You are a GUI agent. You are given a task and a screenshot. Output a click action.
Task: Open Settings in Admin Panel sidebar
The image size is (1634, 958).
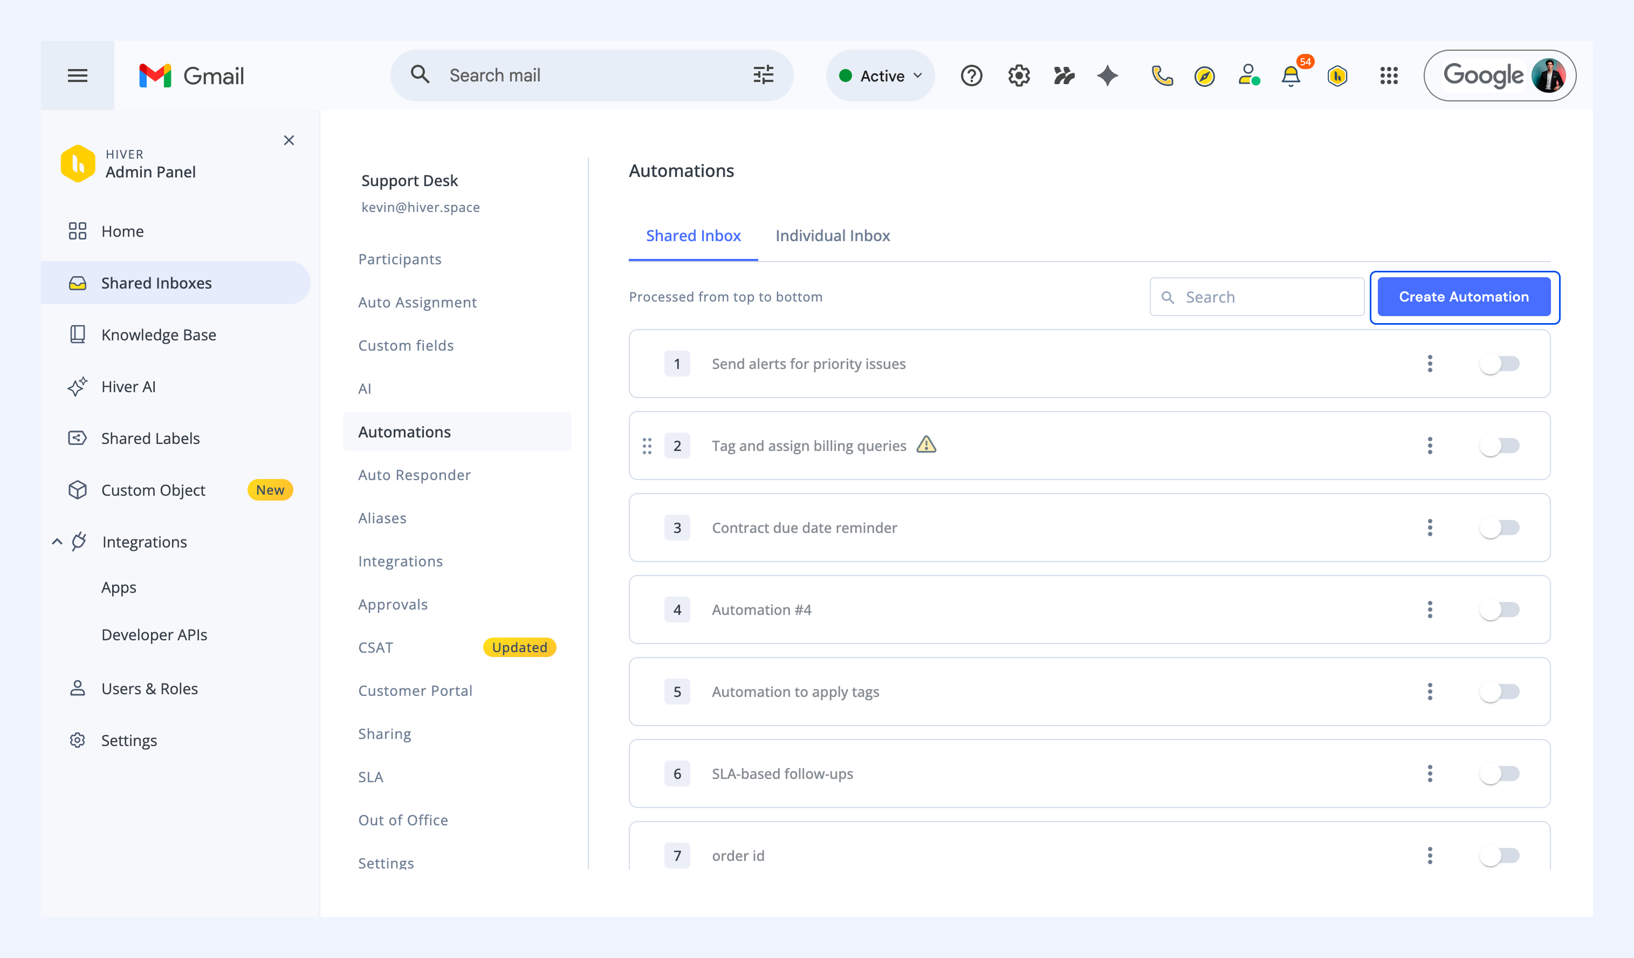[129, 741]
